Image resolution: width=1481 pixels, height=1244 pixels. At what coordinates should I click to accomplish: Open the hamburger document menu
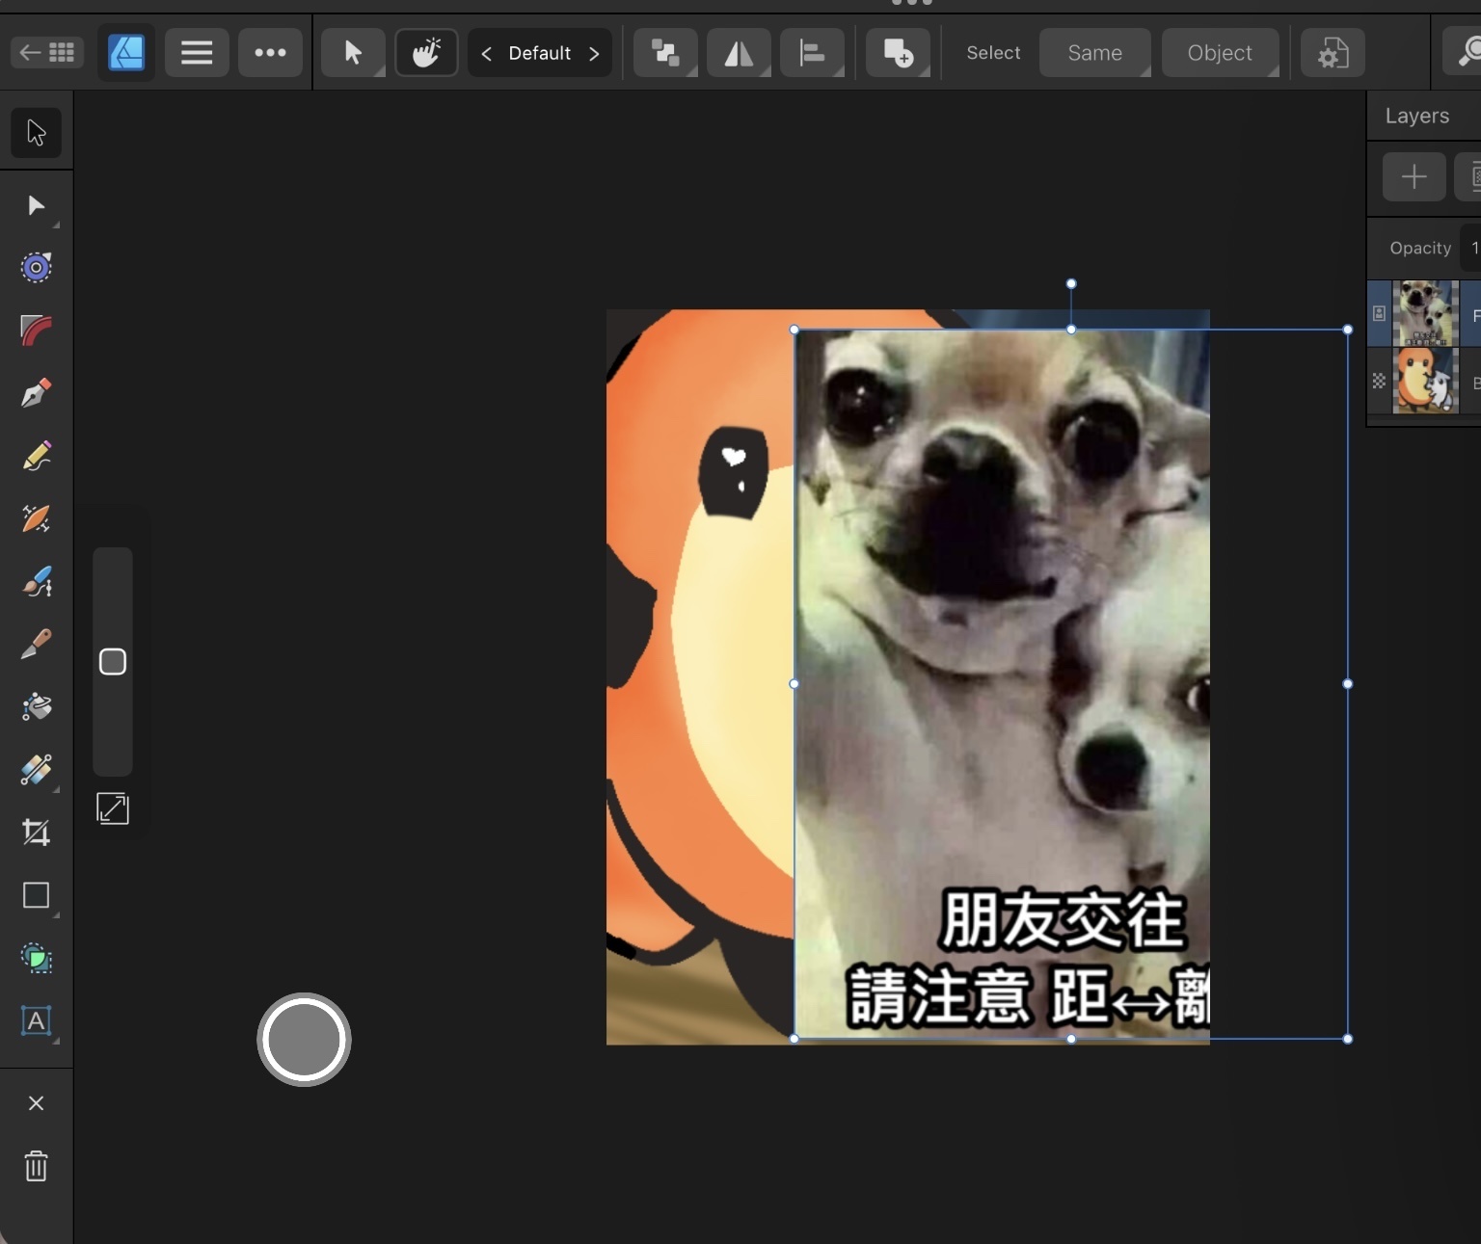point(197,53)
